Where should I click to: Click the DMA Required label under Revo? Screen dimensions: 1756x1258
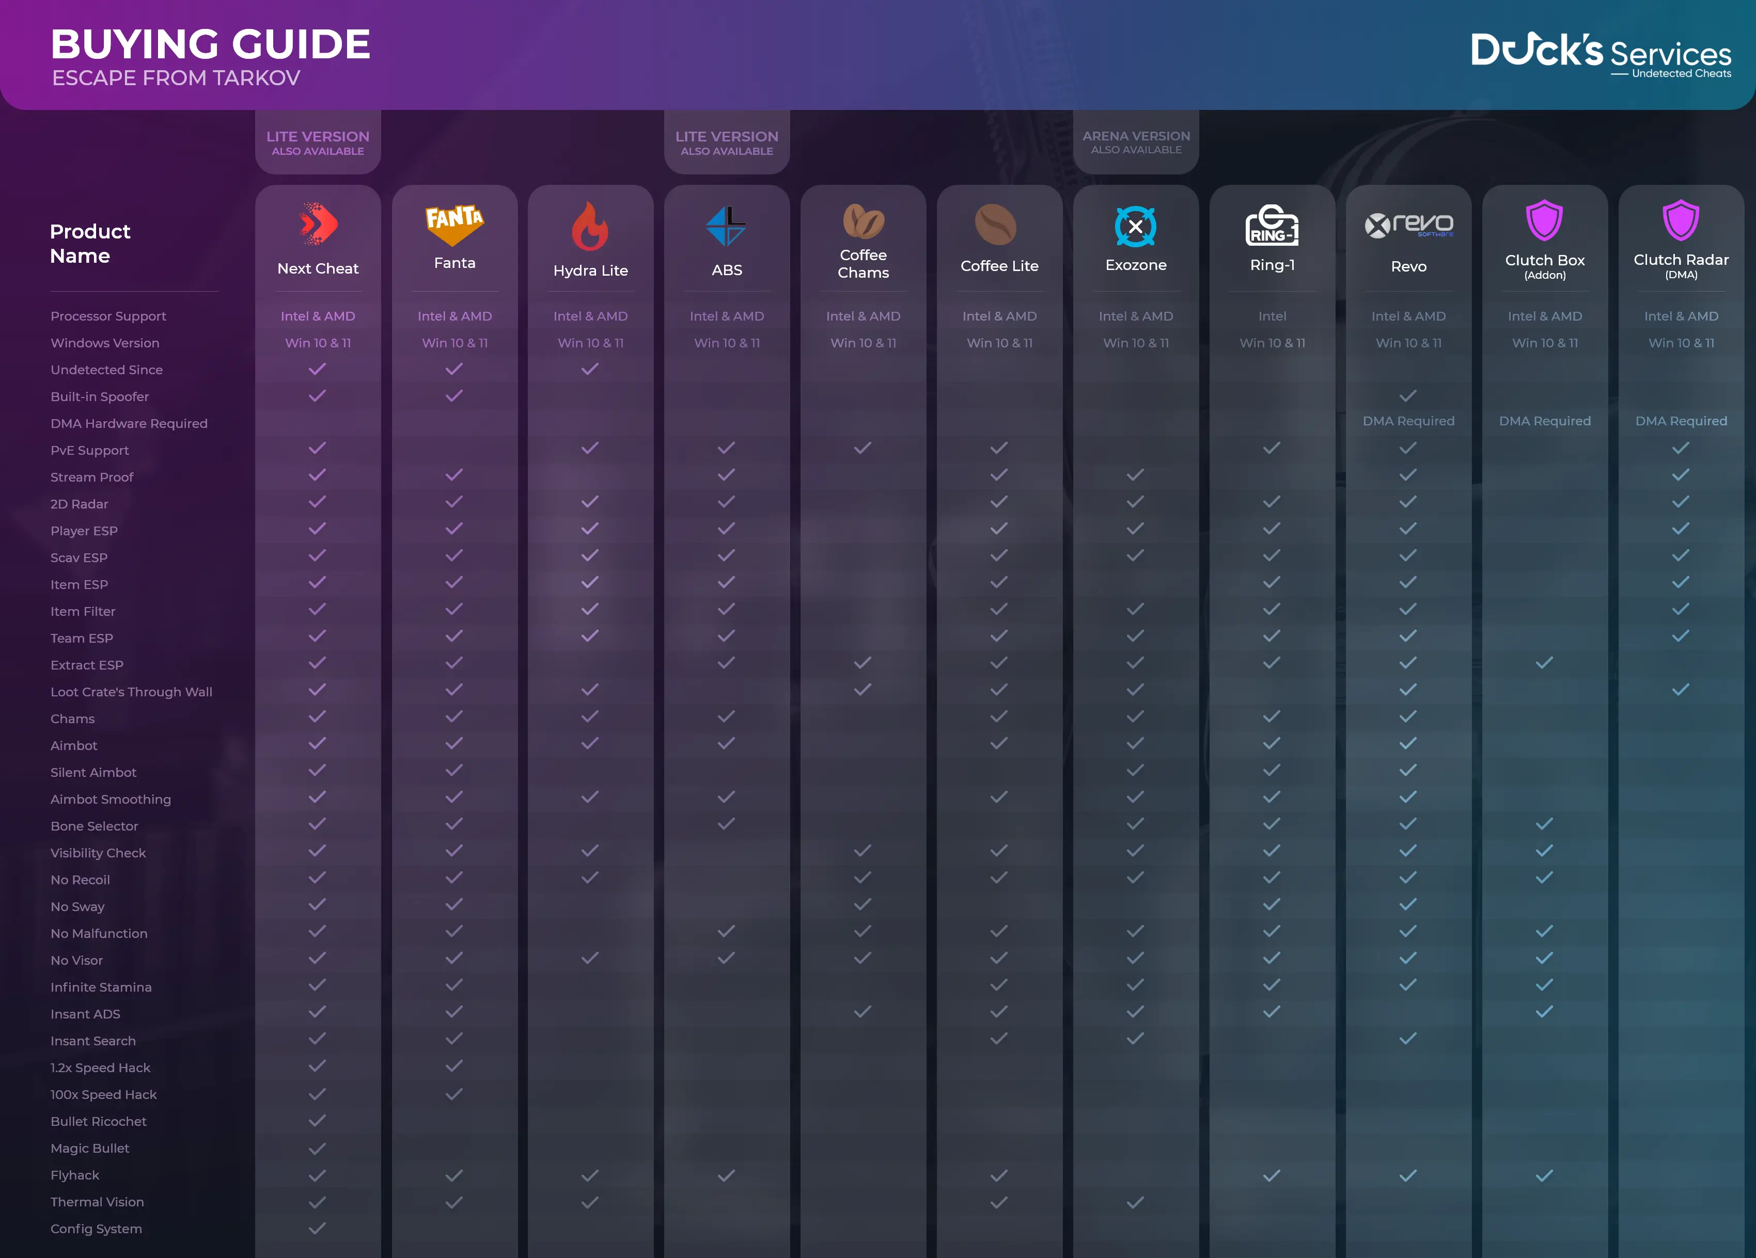tap(1408, 421)
